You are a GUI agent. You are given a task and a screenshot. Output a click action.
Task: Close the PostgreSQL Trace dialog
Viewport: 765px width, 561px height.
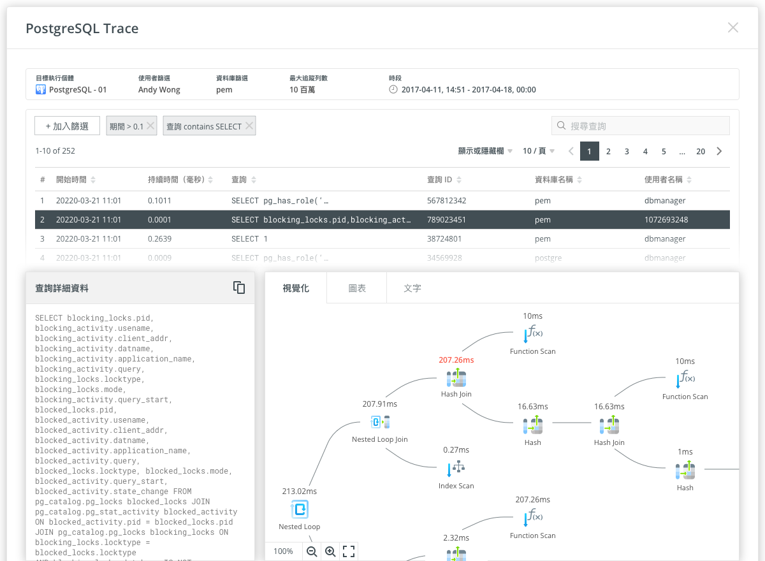pyautogui.click(x=733, y=27)
